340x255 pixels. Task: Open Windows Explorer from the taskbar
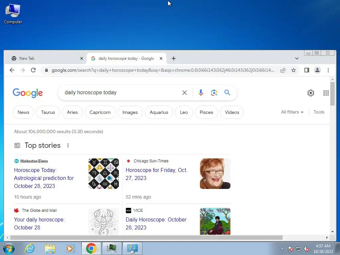tap(50, 248)
